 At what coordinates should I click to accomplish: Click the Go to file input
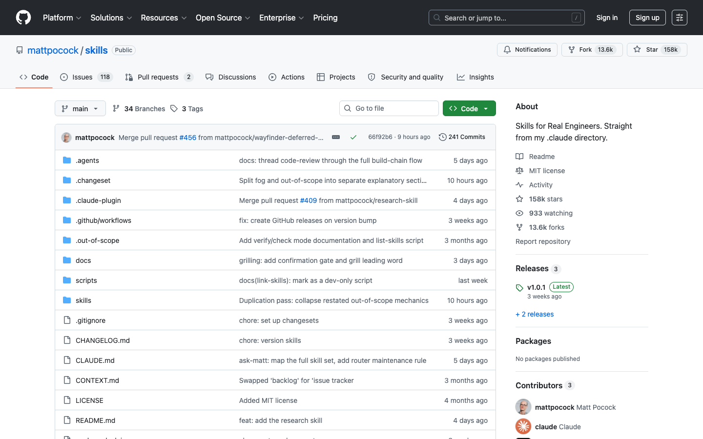[x=389, y=108]
